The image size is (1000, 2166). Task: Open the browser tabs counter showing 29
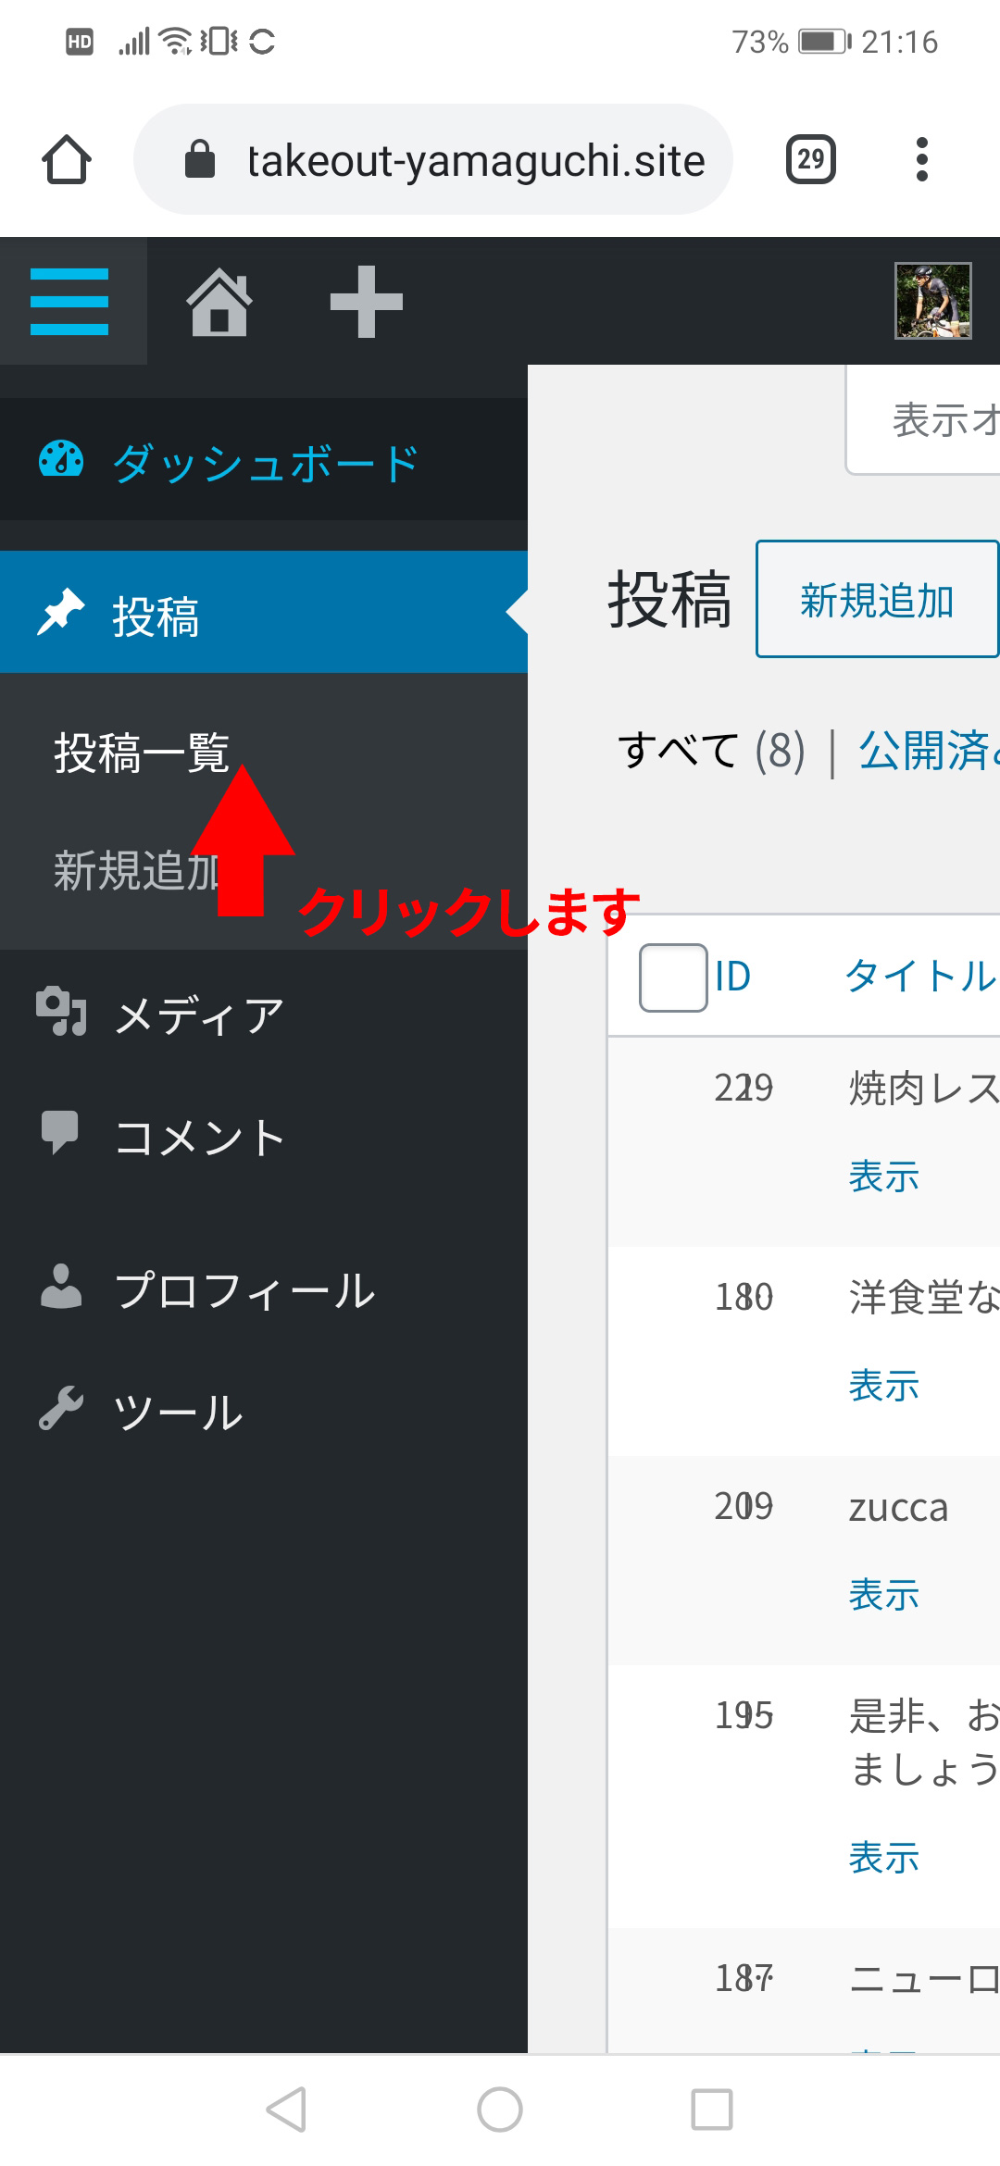coord(811,159)
